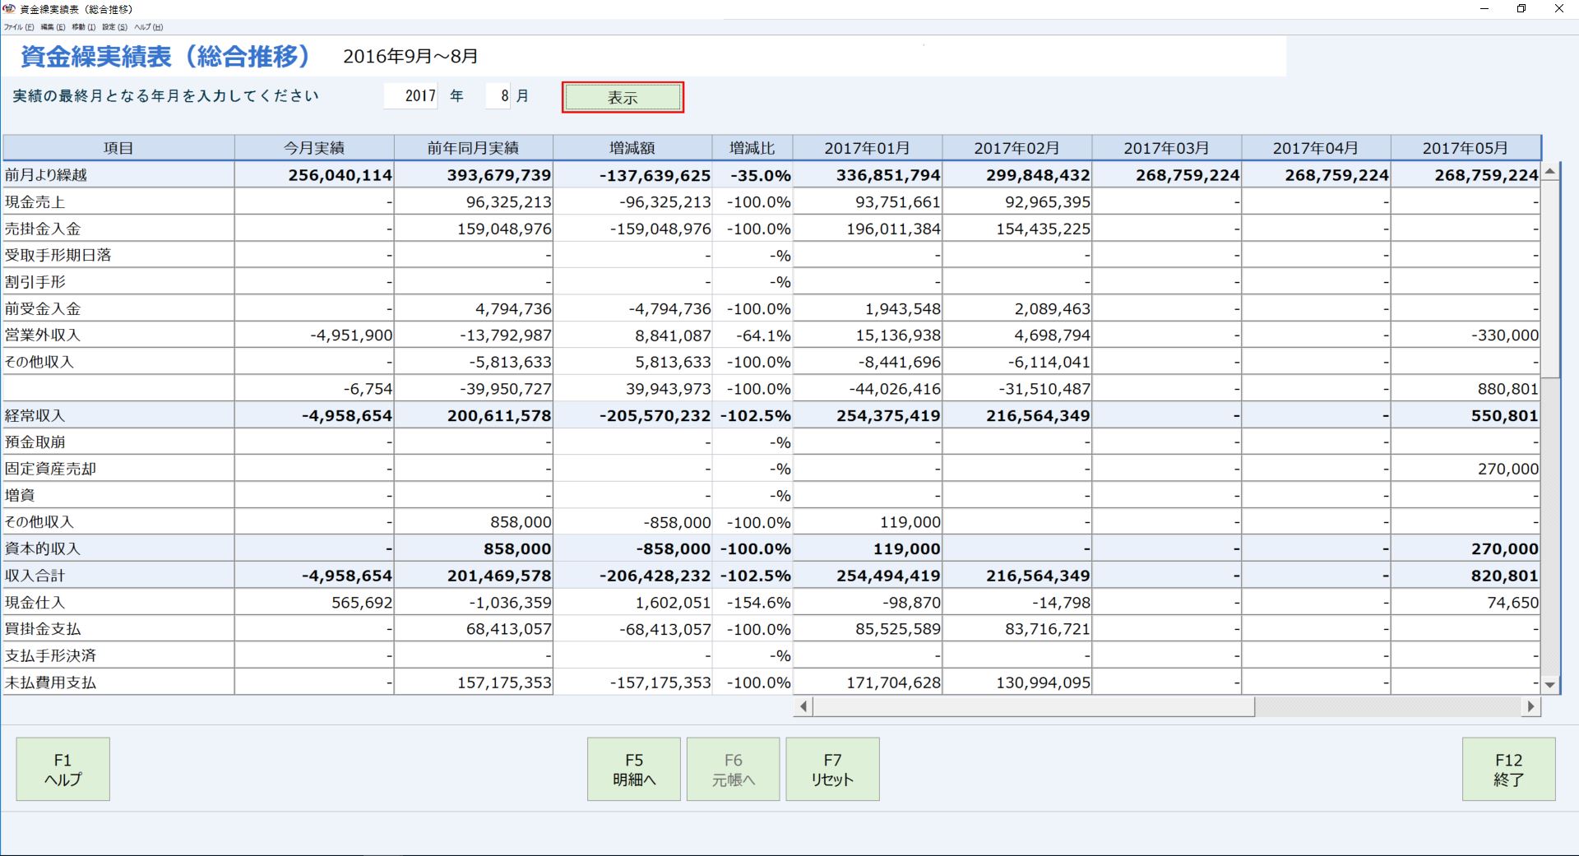Open the 編集 menu

pos(53,27)
